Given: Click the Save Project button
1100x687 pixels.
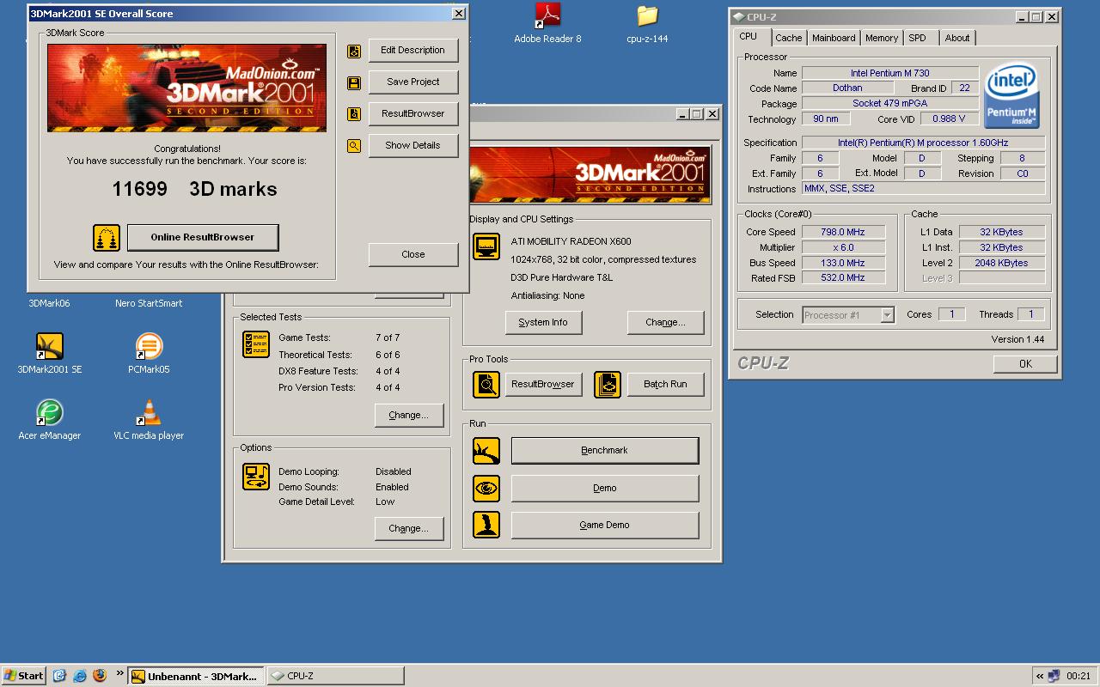Looking at the screenshot, I should [413, 82].
